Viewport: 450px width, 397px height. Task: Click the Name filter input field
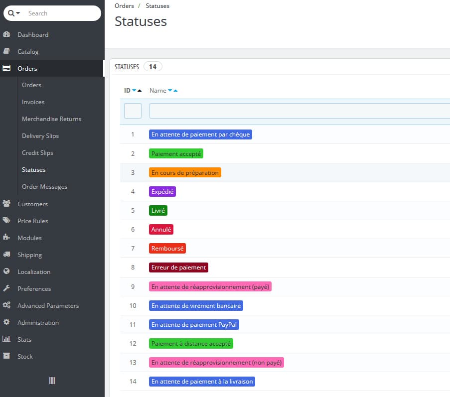tap(299, 111)
